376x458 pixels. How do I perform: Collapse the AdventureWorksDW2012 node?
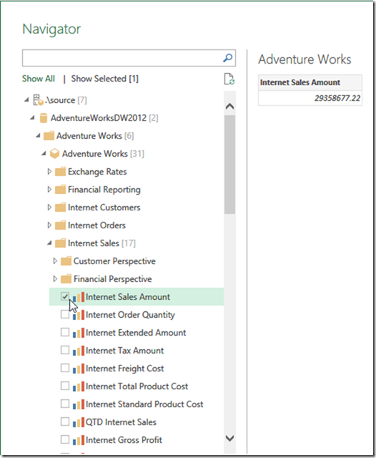coord(32,117)
